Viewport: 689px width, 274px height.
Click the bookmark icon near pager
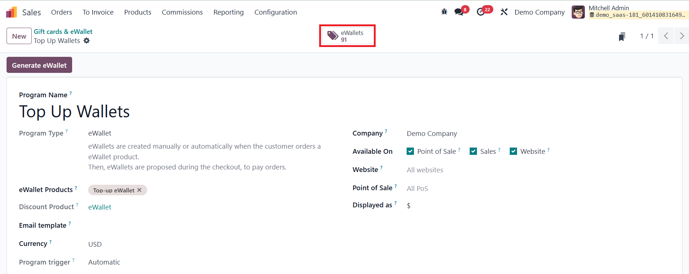622,36
